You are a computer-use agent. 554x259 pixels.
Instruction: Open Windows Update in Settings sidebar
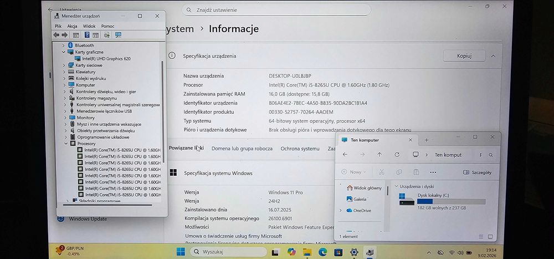click(x=88, y=219)
